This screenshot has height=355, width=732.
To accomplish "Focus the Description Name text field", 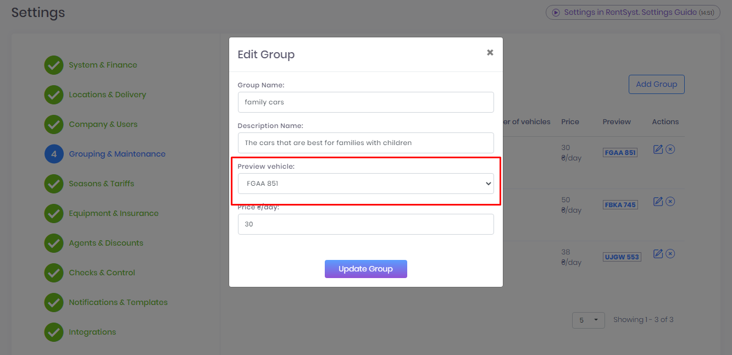I will pos(365,143).
